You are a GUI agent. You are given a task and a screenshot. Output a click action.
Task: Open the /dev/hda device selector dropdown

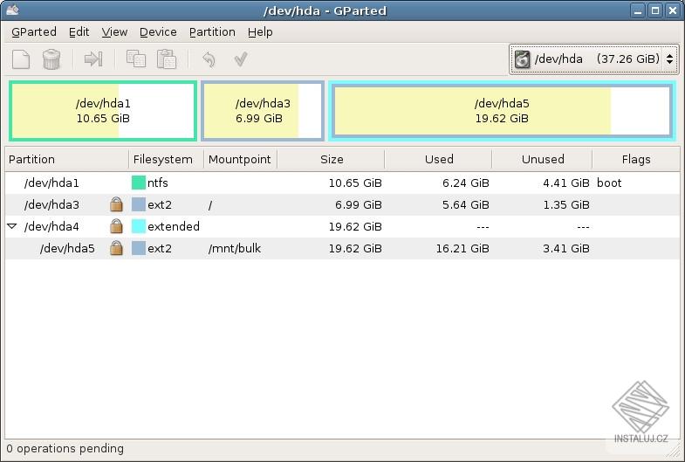pyautogui.click(x=594, y=59)
